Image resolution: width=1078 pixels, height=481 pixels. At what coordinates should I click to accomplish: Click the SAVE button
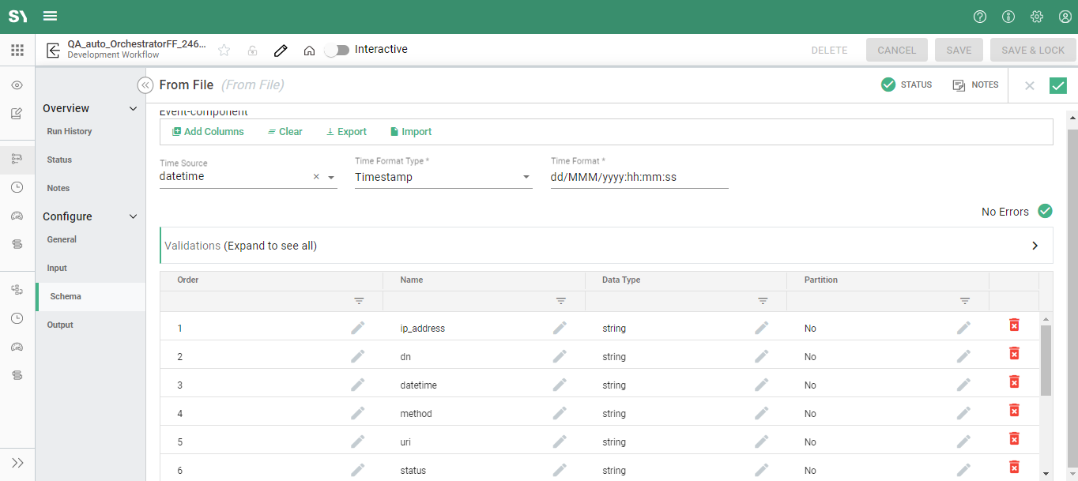tap(959, 50)
